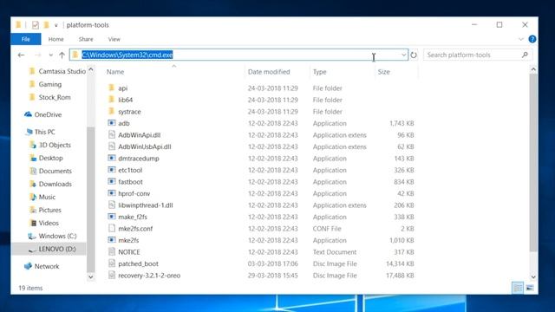Image resolution: width=555 pixels, height=312 pixels.
Task: Select the recovery-3.2.1-2-oreo image icon
Action: pos(112,275)
